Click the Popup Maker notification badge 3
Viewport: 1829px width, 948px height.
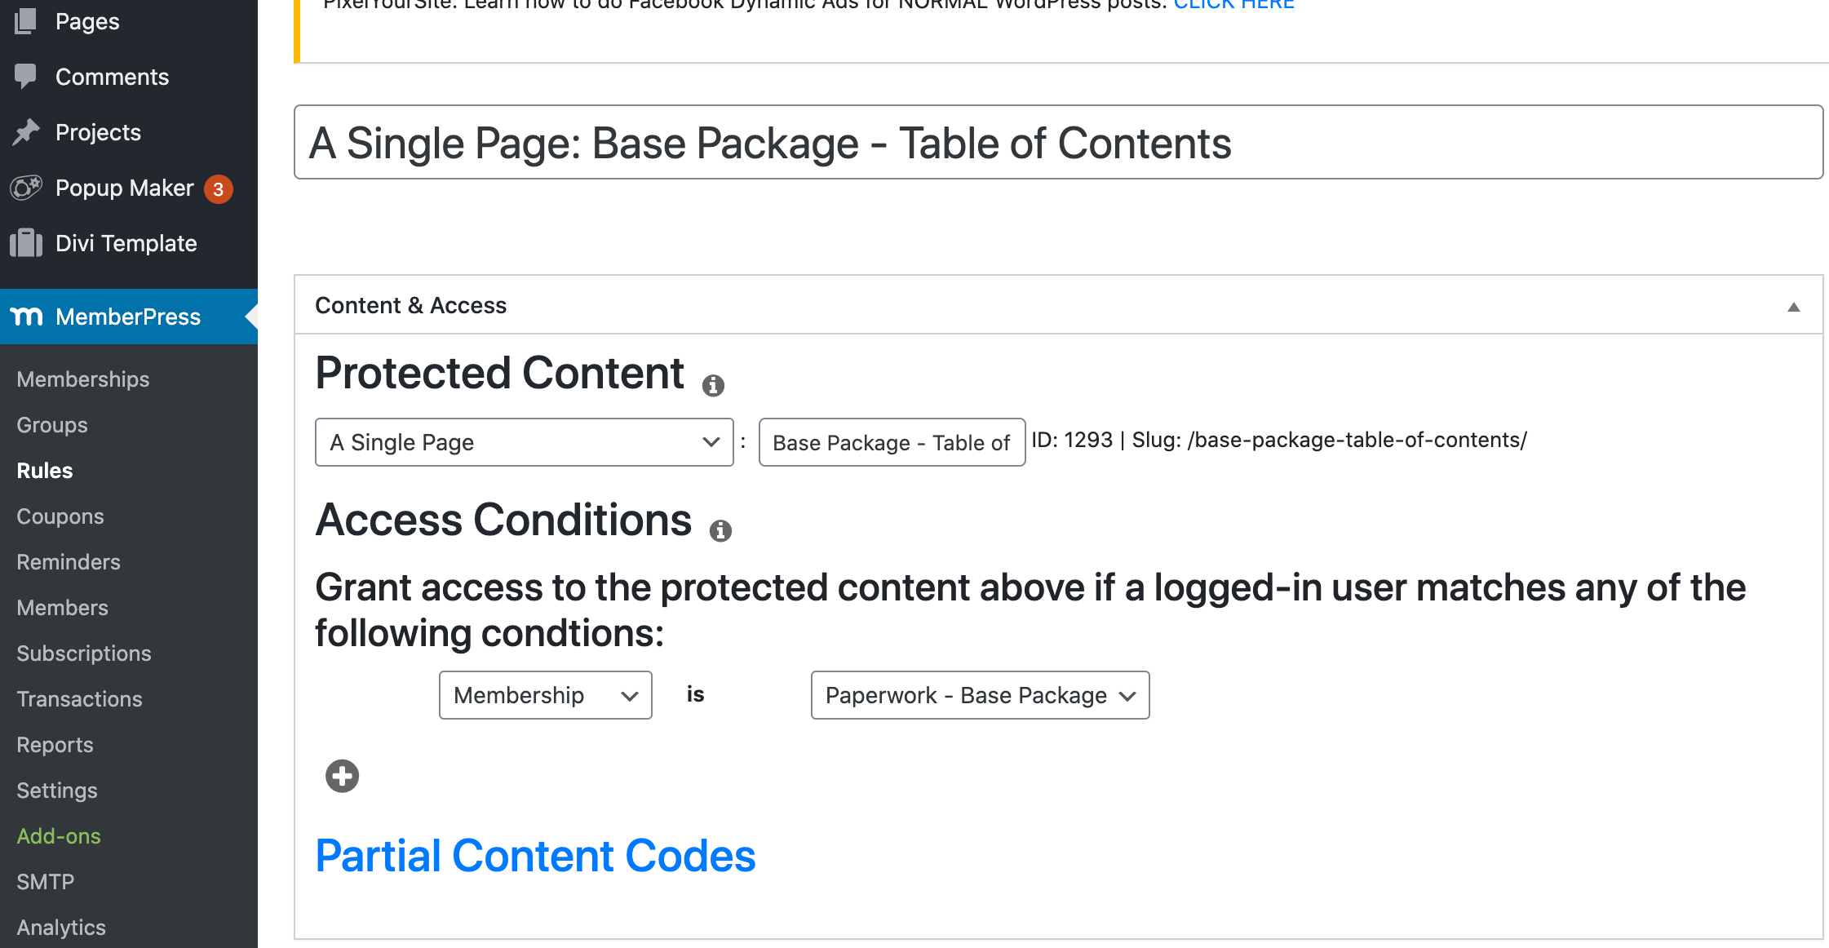218,189
